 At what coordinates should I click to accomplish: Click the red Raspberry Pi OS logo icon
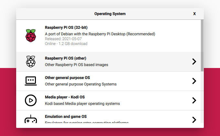pos(31,36)
